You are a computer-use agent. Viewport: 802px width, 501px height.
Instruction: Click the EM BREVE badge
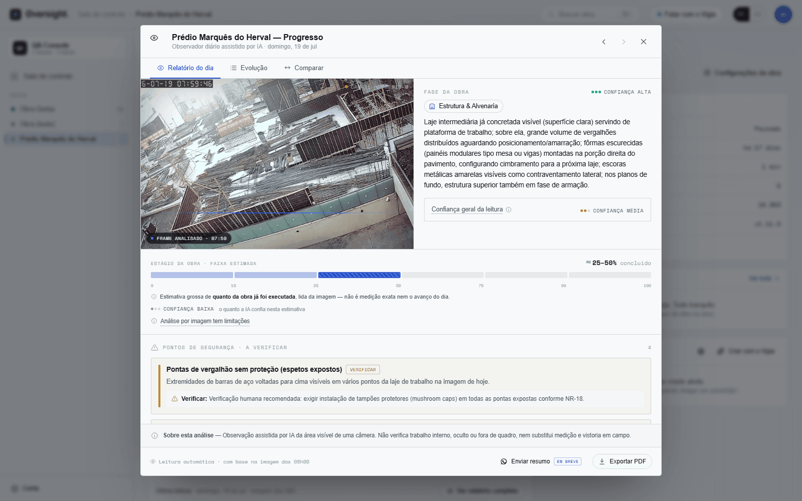coord(567,461)
